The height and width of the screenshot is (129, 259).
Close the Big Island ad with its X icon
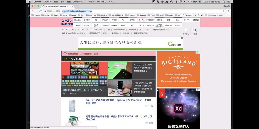199,52
